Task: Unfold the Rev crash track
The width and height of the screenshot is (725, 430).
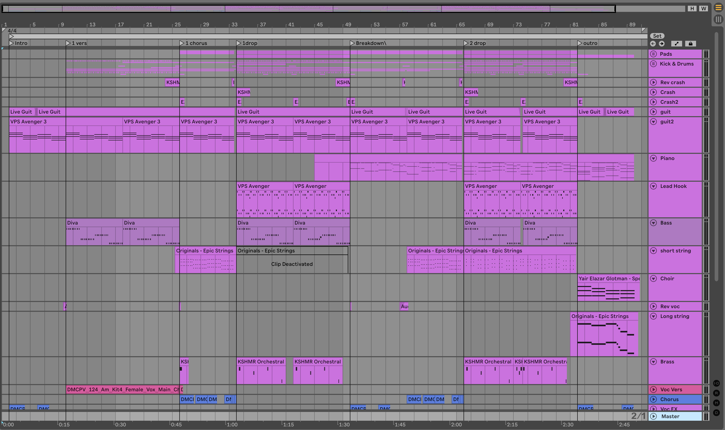Action: (x=653, y=82)
